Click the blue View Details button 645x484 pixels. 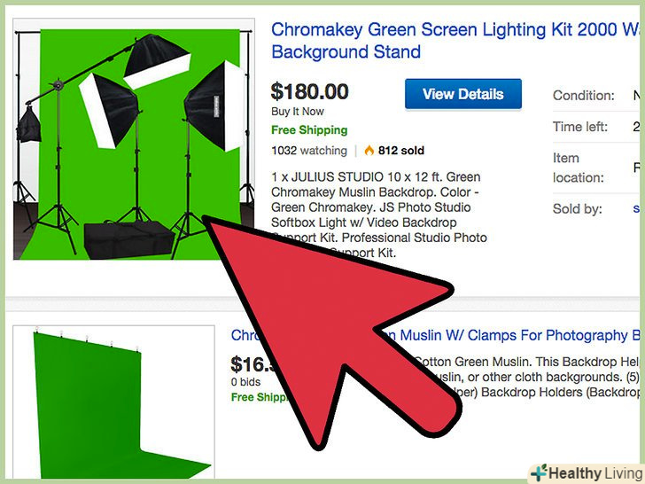[463, 94]
